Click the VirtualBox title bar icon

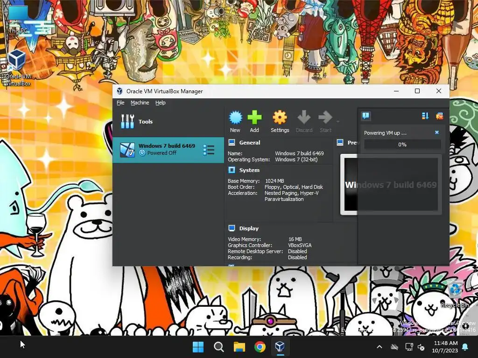tap(120, 91)
